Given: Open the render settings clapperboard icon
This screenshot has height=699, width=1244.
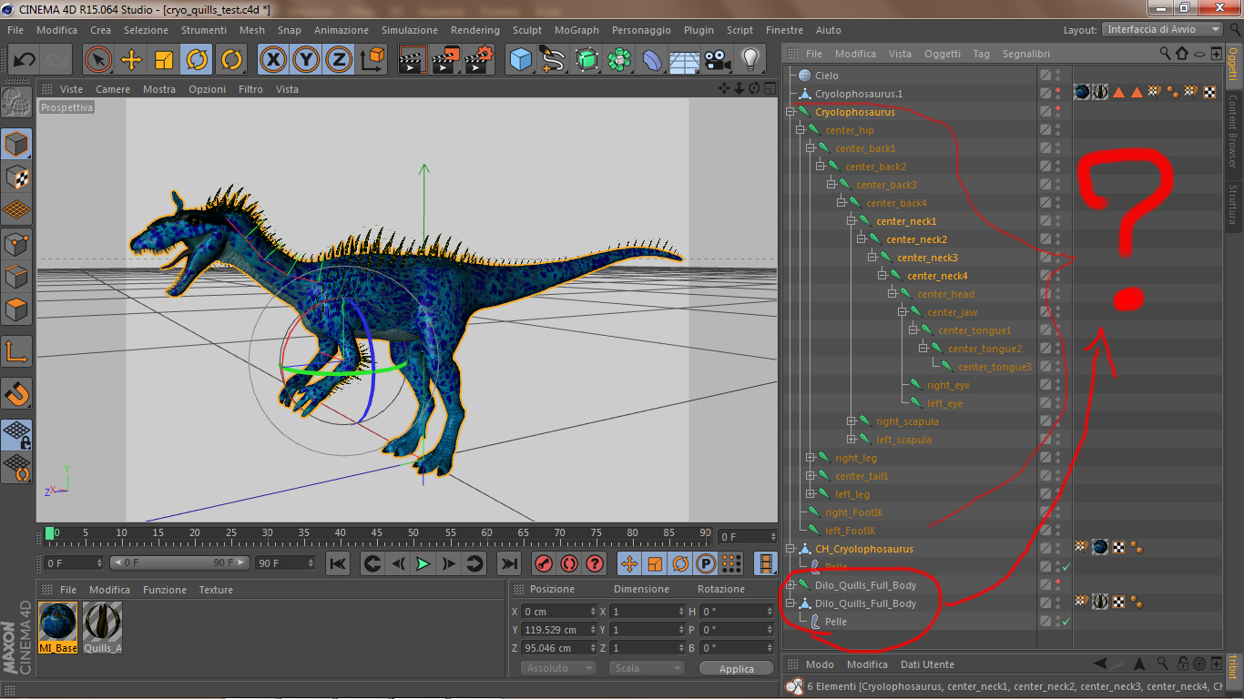Looking at the screenshot, I should pyautogui.click(x=478, y=61).
